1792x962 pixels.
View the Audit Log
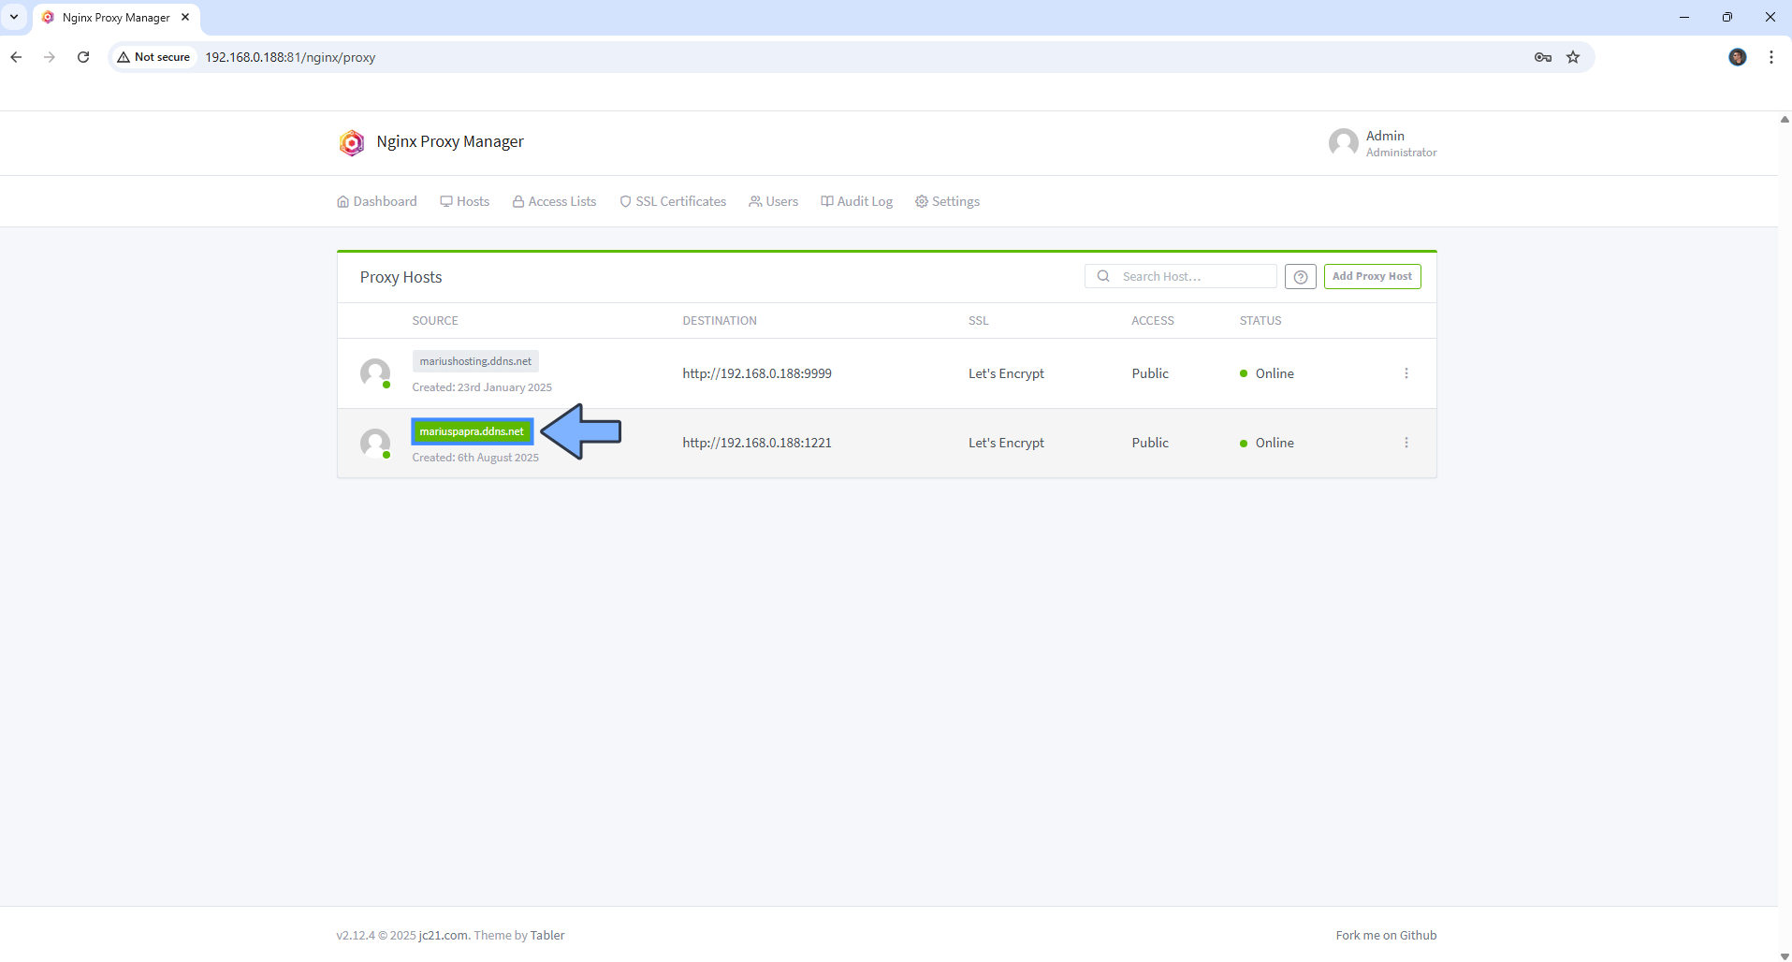point(857,201)
